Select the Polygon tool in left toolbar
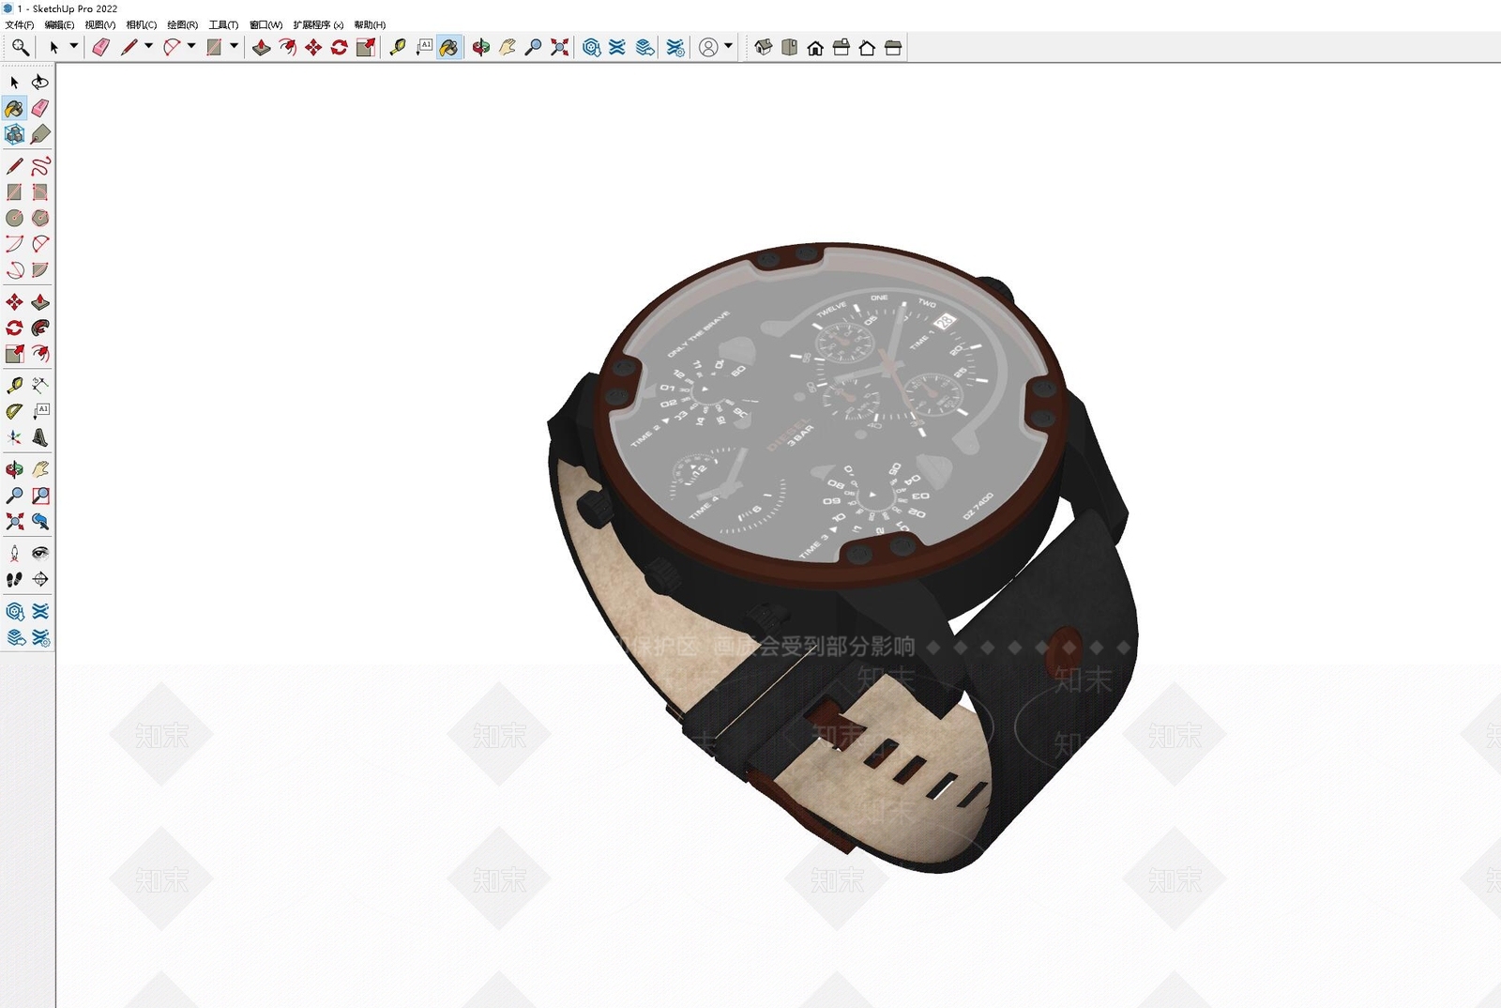Image resolution: width=1501 pixels, height=1008 pixels. coord(40,219)
